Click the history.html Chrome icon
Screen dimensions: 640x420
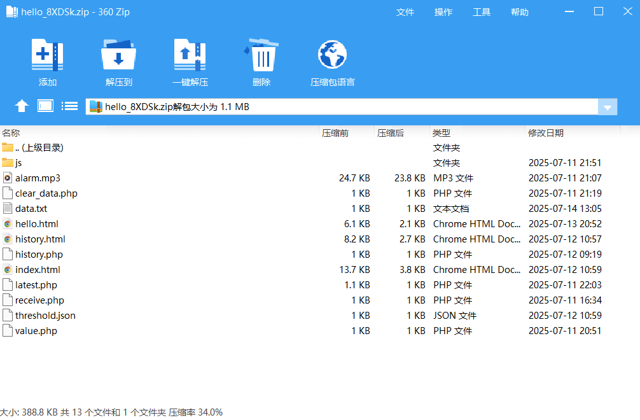pyautogui.click(x=8, y=239)
